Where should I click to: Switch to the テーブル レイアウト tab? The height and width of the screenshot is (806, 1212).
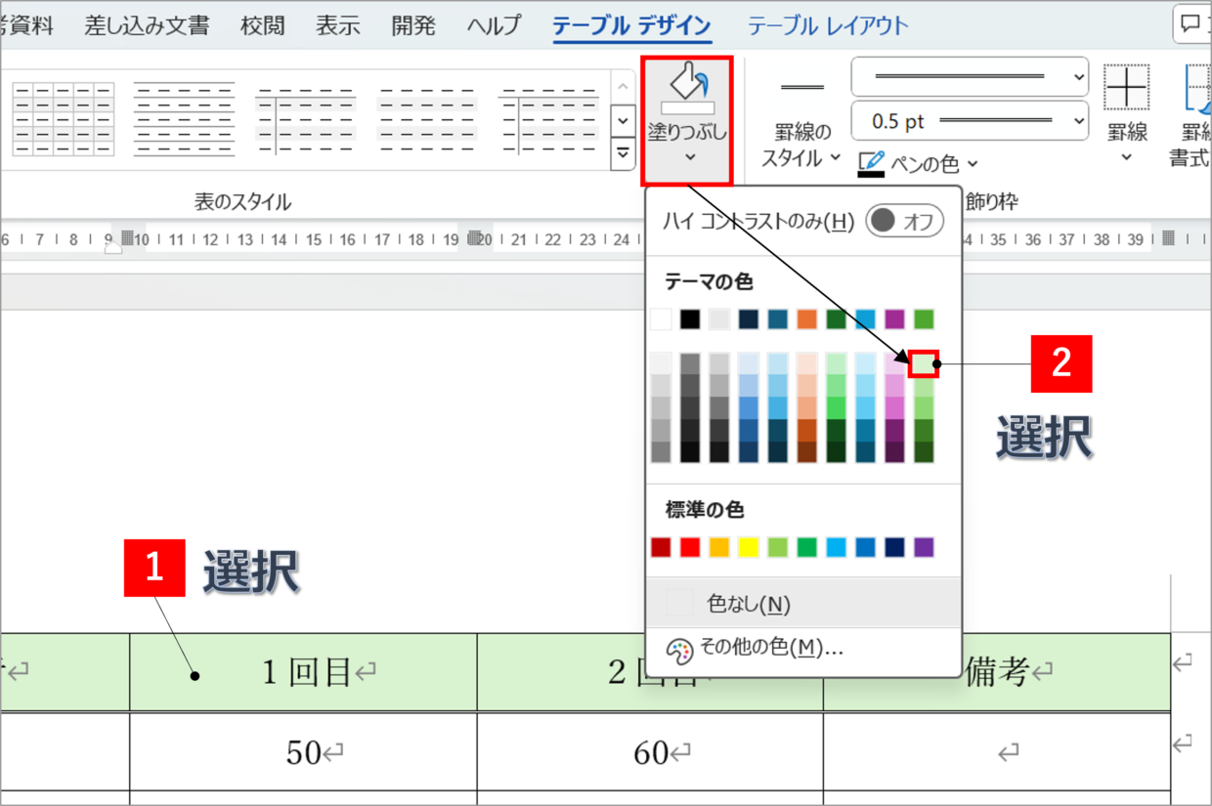828,26
